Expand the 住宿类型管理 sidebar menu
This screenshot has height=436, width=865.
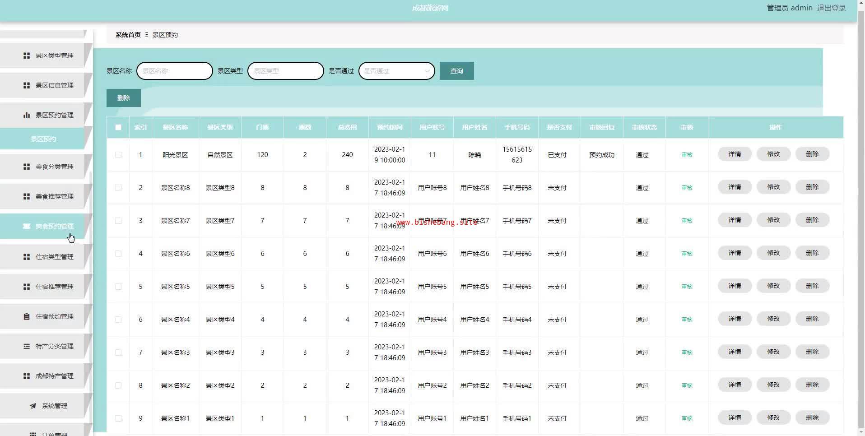54,257
